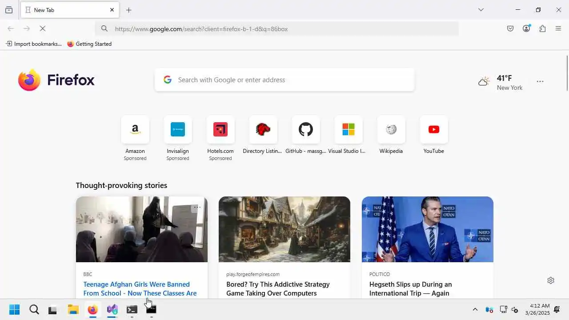Open the New York weather widget
The height and width of the screenshot is (320, 569).
click(x=501, y=82)
